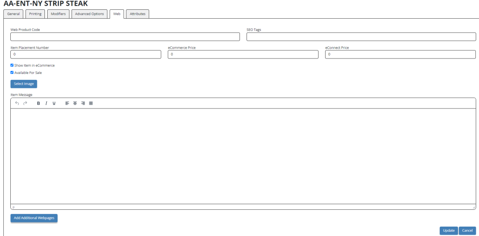Redo edit in Item Message editor
Image resolution: width=479 pixels, height=236 pixels.
click(25, 103)
